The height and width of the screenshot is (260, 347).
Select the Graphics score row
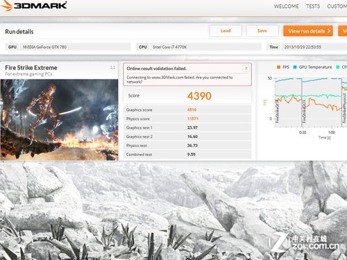(x=187, y=110)
